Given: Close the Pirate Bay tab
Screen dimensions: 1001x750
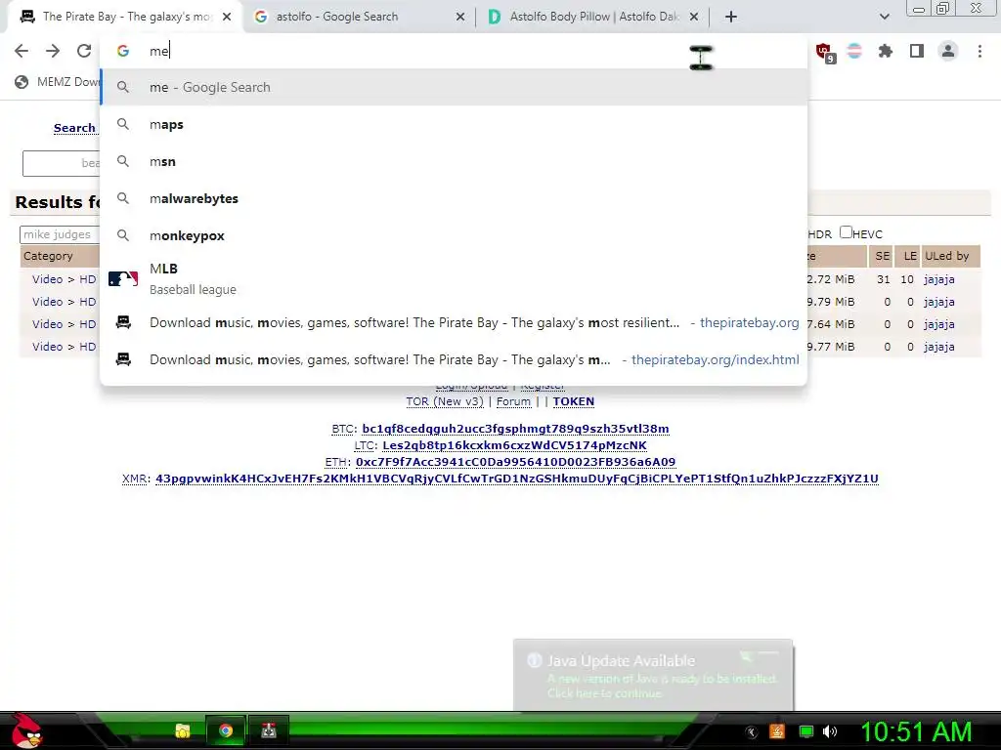Looking at the screenshot, I should (x=227, y=17).
